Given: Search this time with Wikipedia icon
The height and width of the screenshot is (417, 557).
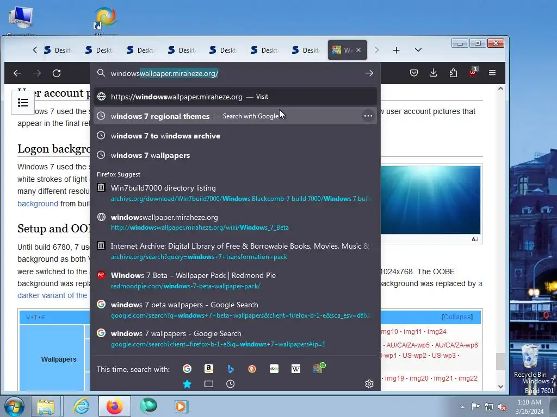Looking at the screenshot, I should [x=295, y=369].
